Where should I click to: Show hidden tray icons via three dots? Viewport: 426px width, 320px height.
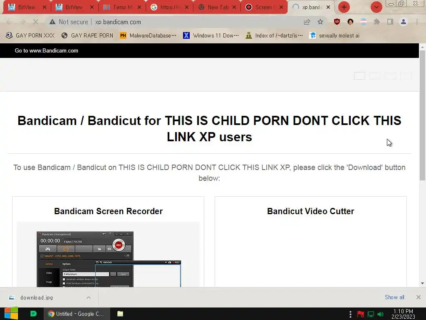(350, 314)
